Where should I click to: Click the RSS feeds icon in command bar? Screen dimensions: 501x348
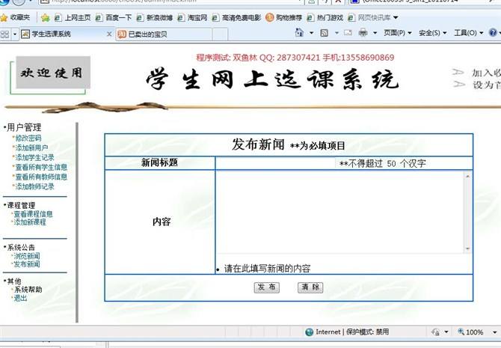[x=325, y=33]
